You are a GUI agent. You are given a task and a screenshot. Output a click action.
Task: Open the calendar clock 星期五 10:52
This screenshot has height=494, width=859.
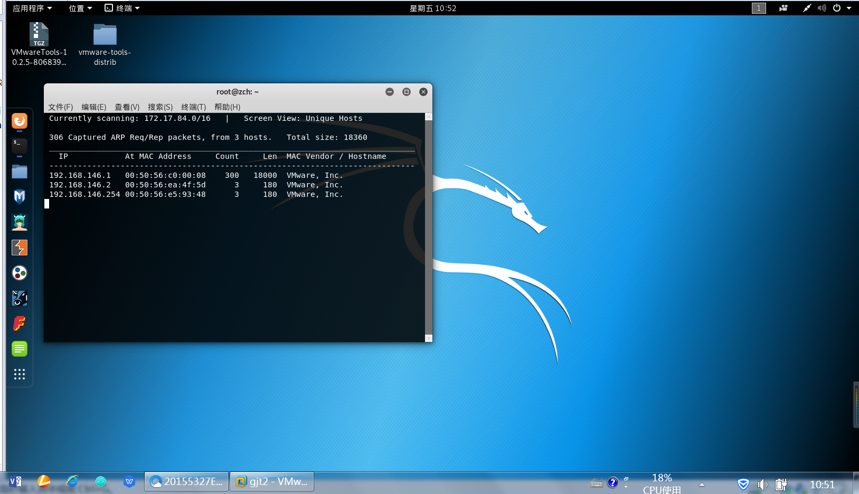click(433, 8)
